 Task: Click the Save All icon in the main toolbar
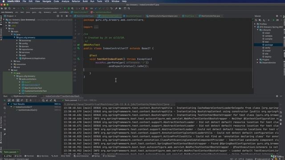tap(6, 8)
